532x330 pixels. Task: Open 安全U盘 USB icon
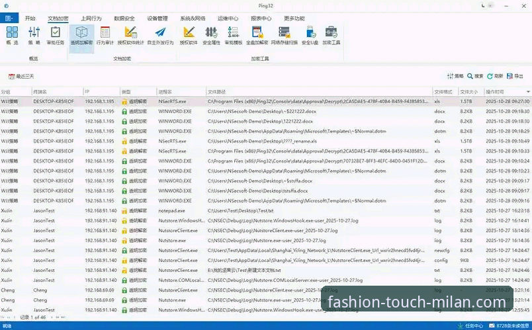click(310, 36)
